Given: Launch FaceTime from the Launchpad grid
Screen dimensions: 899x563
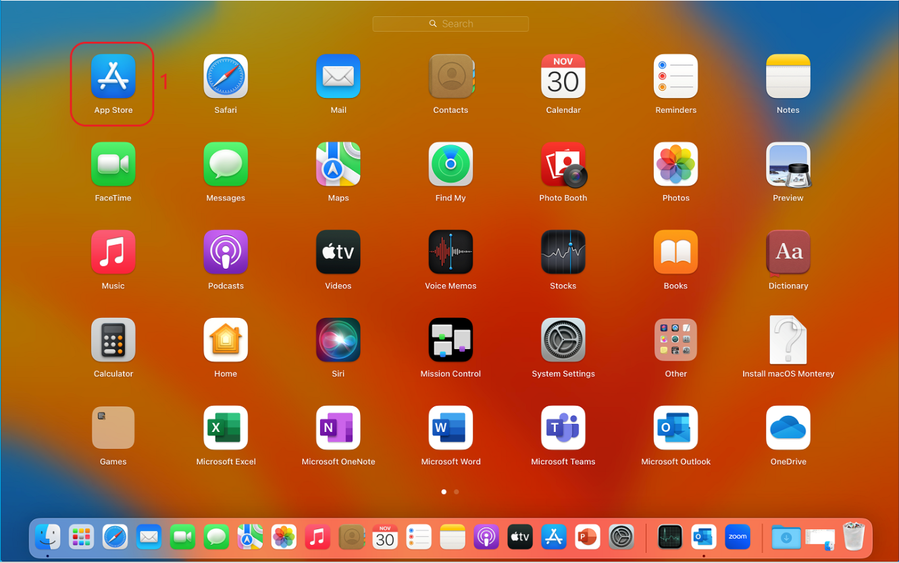Looking at the screenshot, I should tap(113, 164).
